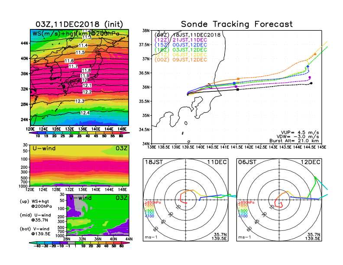Click the '12.1' height contour label
Screen dimensions: 343x265
click(87, 85)
